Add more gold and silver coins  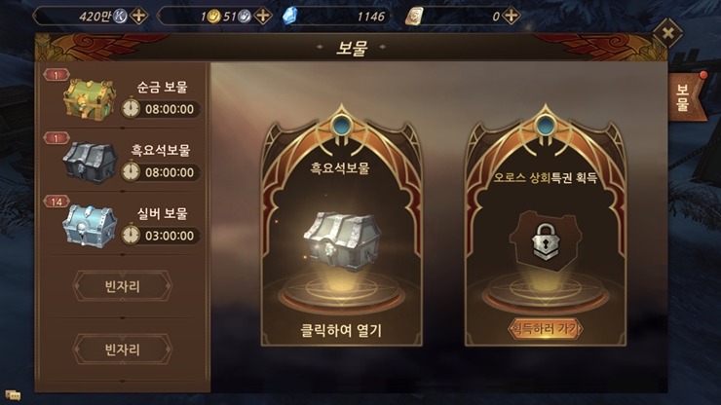tap(262, 17)
